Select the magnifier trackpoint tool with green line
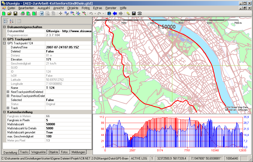The width and height of the screenshot is (253, 162). point(72,14)
